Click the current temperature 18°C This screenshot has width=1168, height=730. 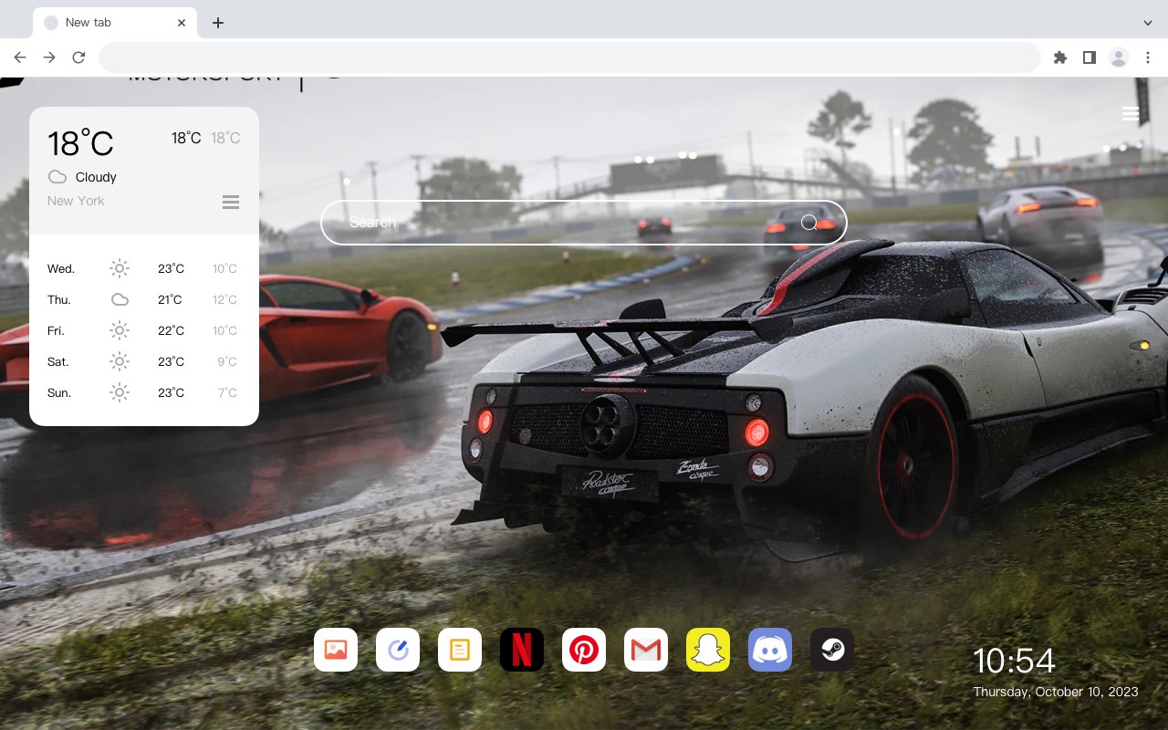click(80, 143)
